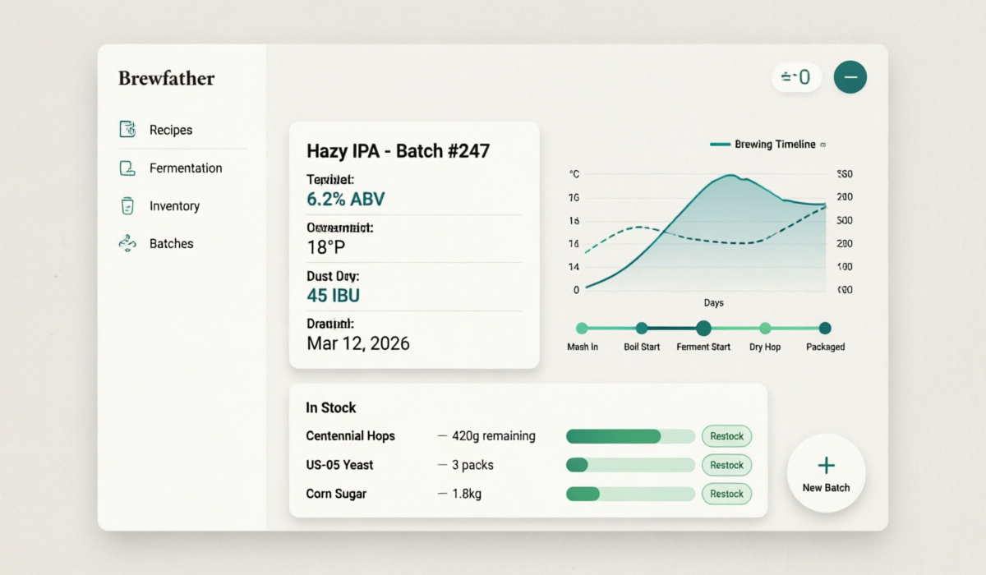Click the 18°P gravity value
986x575 pixels.
pos(325,247)
